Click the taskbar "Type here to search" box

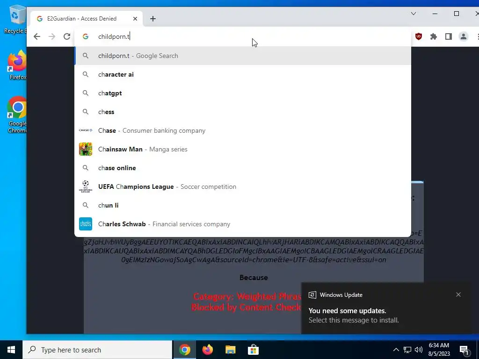click(x=97, y=350)
